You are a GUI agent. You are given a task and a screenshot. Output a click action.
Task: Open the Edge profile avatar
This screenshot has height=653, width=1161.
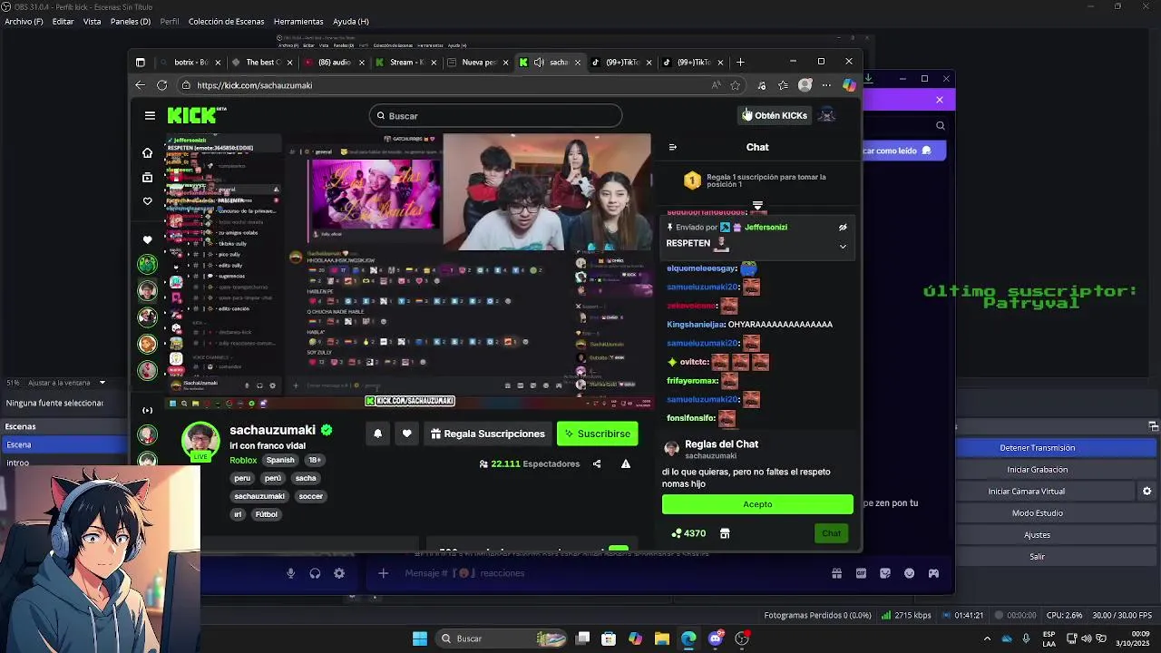pos(805,85)
